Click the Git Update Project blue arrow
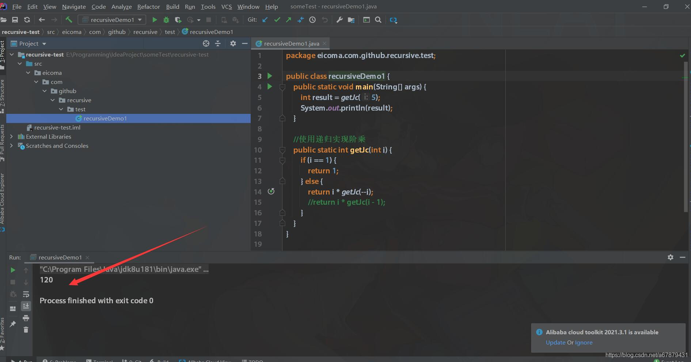The image size is (691, 362). pyautogui.click(x=265, y=20)
